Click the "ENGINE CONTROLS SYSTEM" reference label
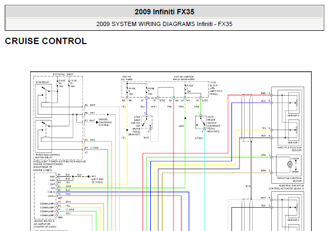This screenshot has height=231, width=327. (x=105, y=122)
